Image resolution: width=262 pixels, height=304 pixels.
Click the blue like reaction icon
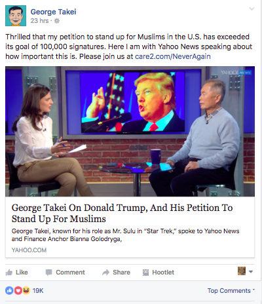9,291
